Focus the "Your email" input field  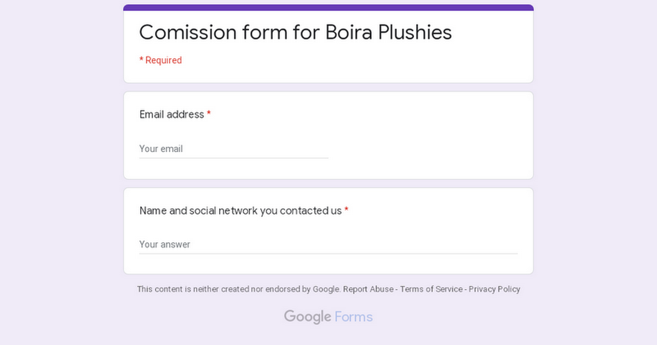click(x=234, y=148)
